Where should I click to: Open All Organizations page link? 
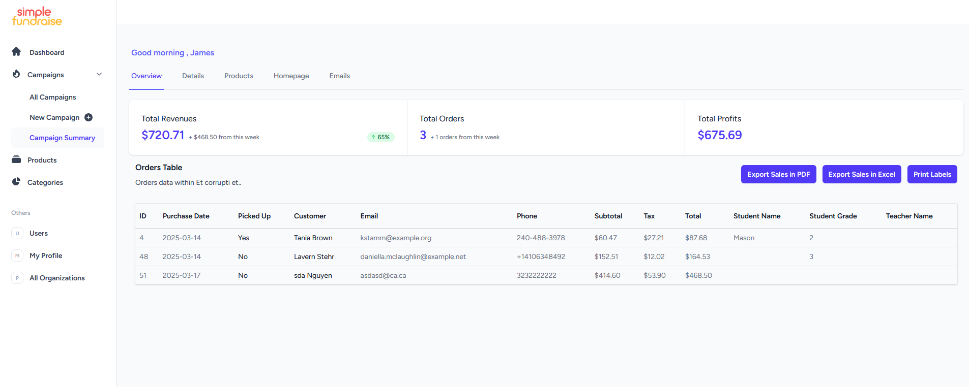tap(57, 278)
